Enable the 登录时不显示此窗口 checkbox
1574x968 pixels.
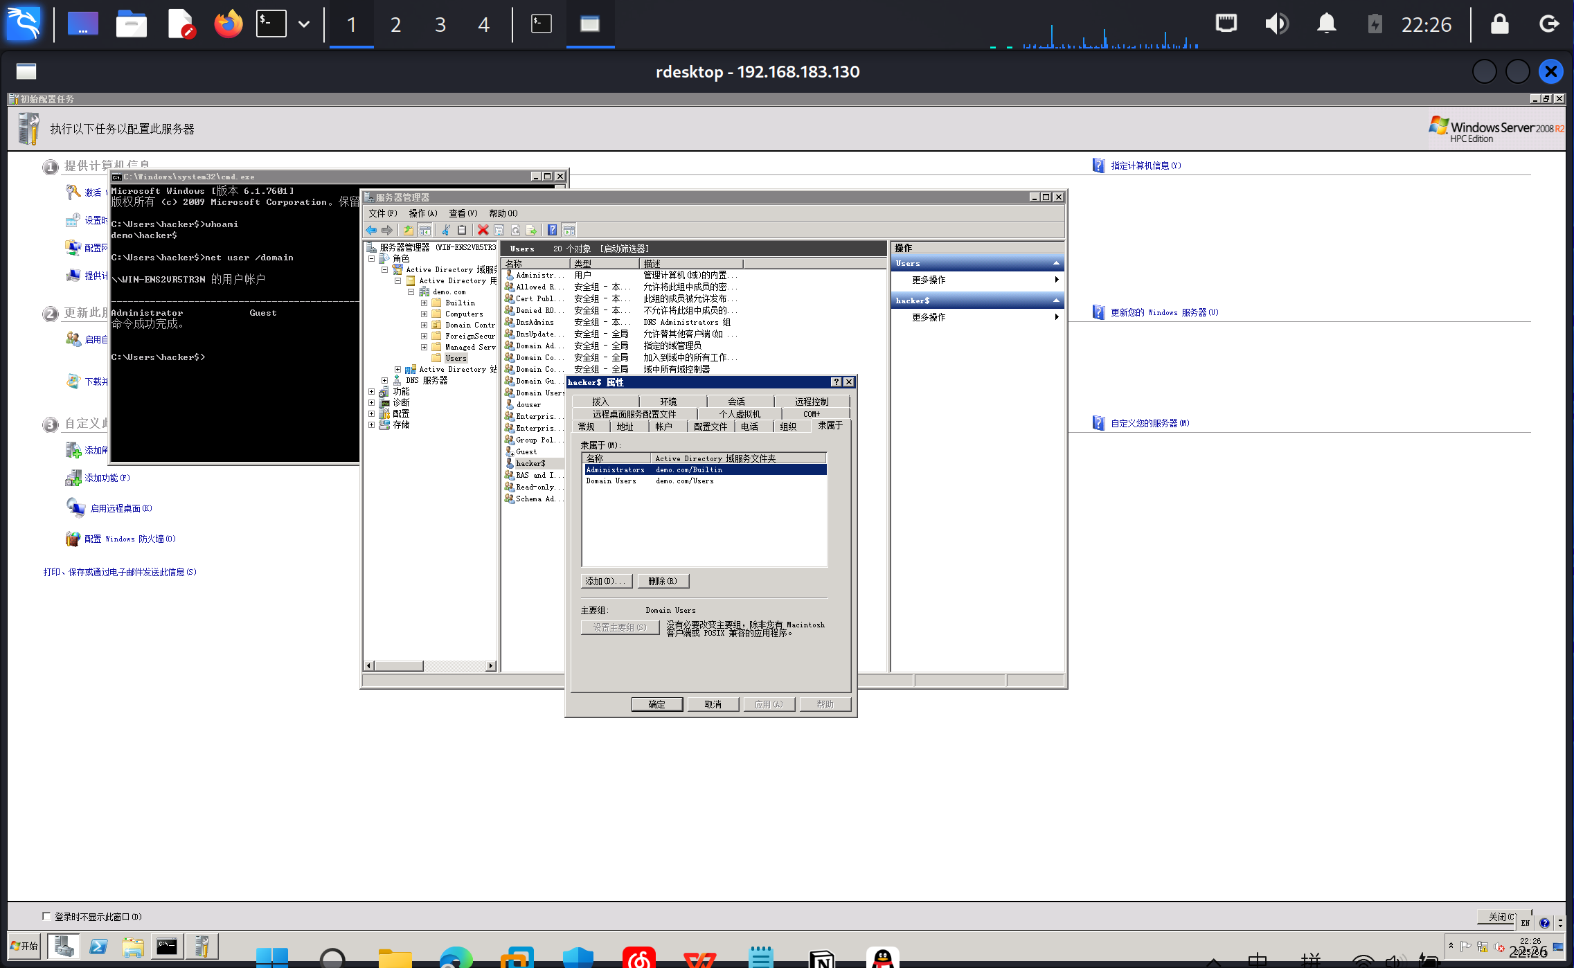[46, 915]
